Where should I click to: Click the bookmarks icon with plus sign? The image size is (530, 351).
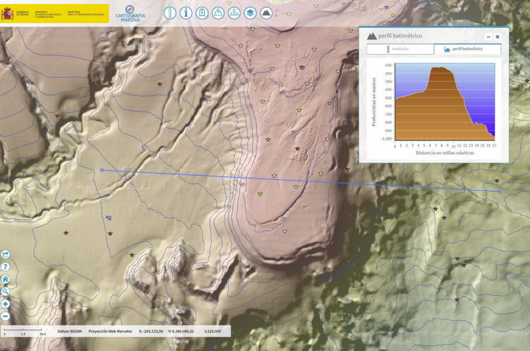tap(202, 12)
